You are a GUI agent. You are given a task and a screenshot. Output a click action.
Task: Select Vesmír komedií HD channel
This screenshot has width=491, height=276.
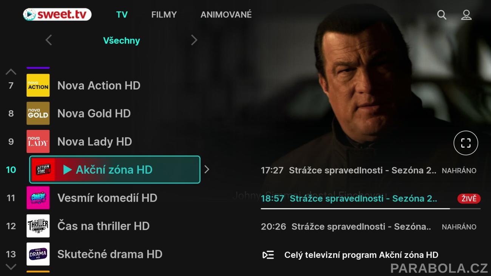tap(107, 198)
